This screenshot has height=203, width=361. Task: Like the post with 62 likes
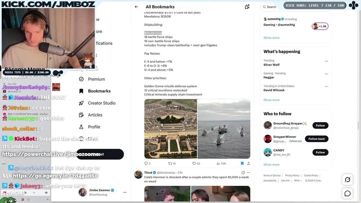(x=194, y=163)
